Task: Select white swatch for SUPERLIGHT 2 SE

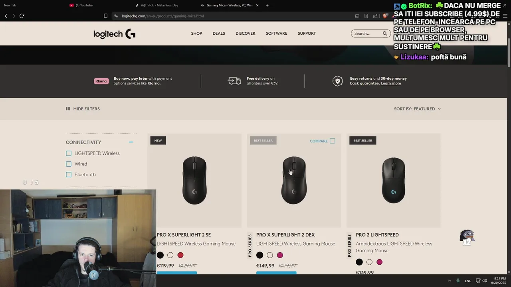Action: tap(170, 255)
